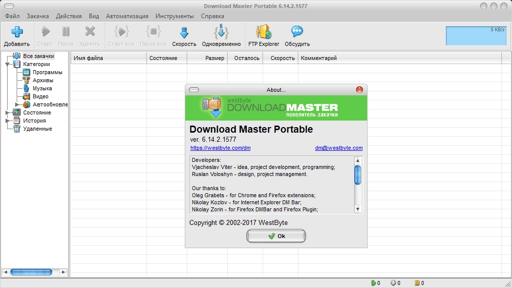This screenshot has height=288, width=512.
Task: Click the 'Ruslan Voloshyn' credits line
Action: click(x=249, y=174)
